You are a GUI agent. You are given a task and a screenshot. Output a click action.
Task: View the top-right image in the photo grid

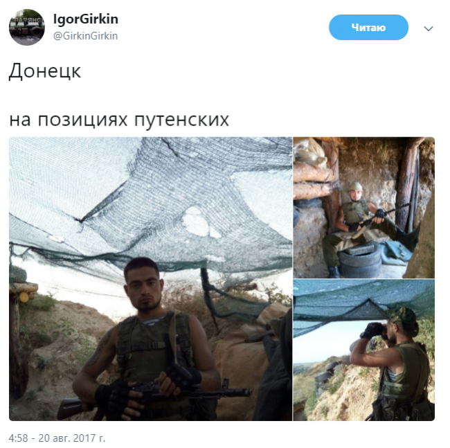click(364, 208)
